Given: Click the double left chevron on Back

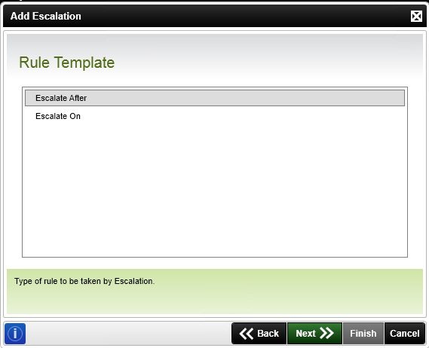Looking at the screenshot, I should coord(246,334).
